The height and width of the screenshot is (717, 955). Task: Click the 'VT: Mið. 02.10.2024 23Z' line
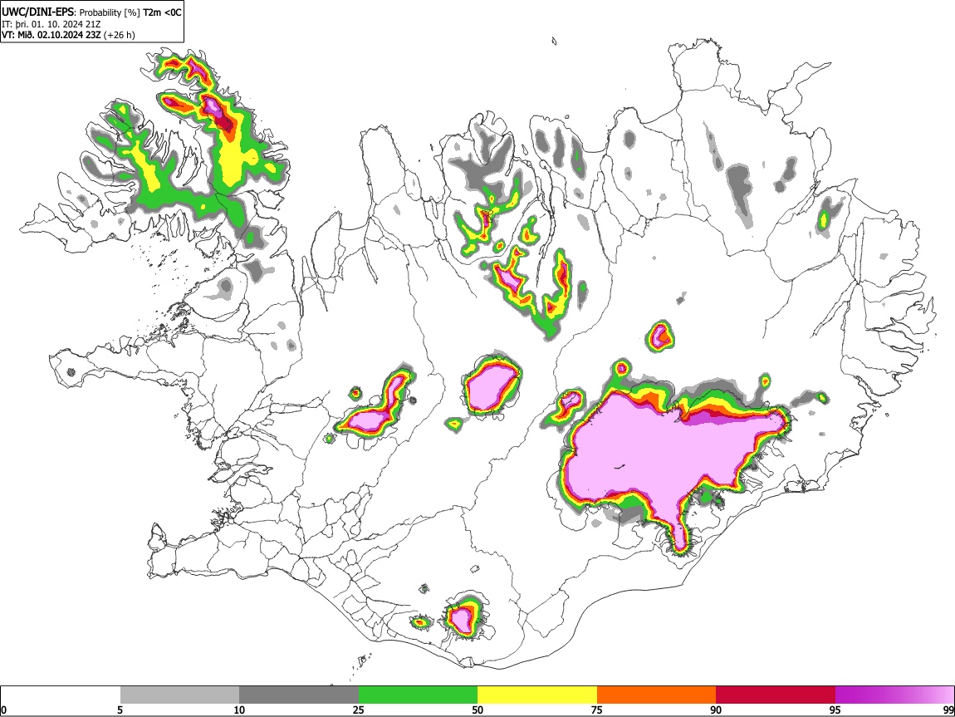(51, 35)
